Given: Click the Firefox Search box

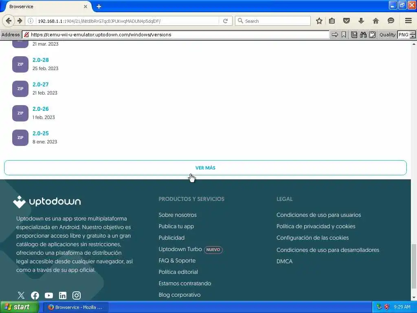Looking at the screenshot, I should (x=273, y=21).
